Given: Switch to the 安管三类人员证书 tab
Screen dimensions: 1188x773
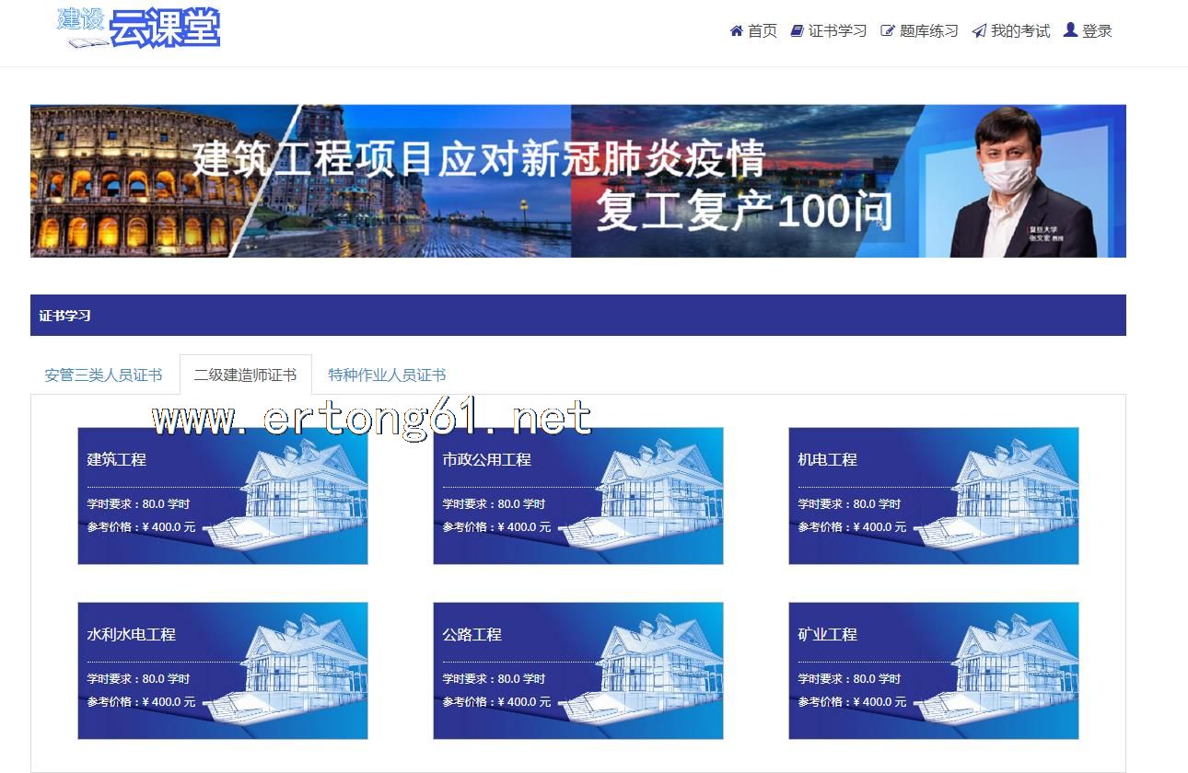Looking at the screenshot, I should coord(103,375).
